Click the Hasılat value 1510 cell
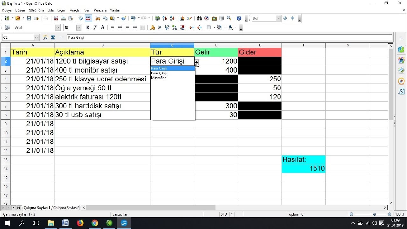This screenshot has width=407, height=229. point(303,169)
